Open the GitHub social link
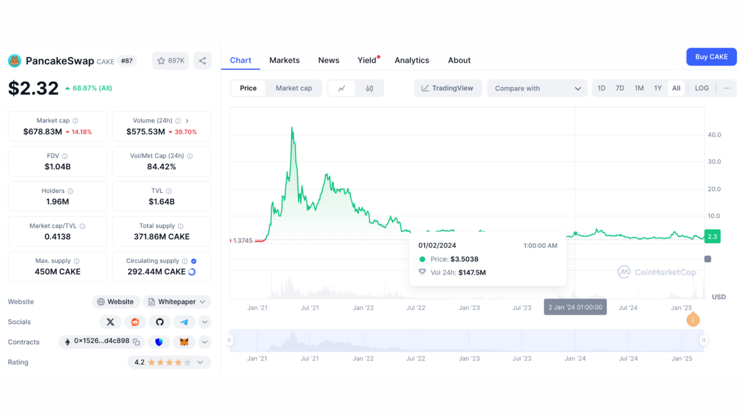This screenshot has height=417, width=742. 160,322
